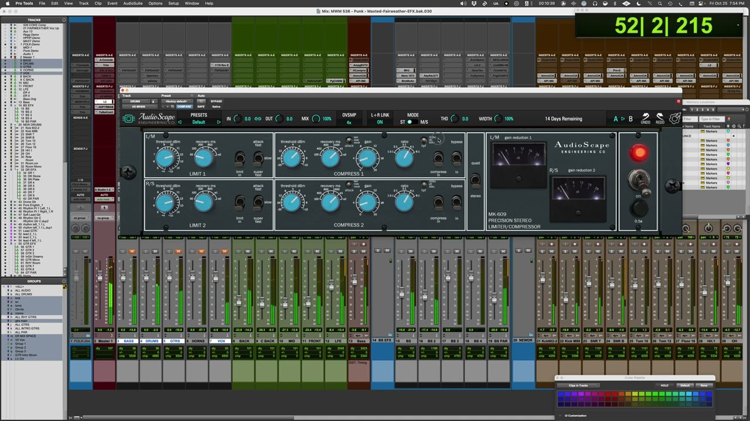The image size is (750, 421).
Task: Click the Redo arrow in plugin toolbar
Action: (x=660, y=119)
